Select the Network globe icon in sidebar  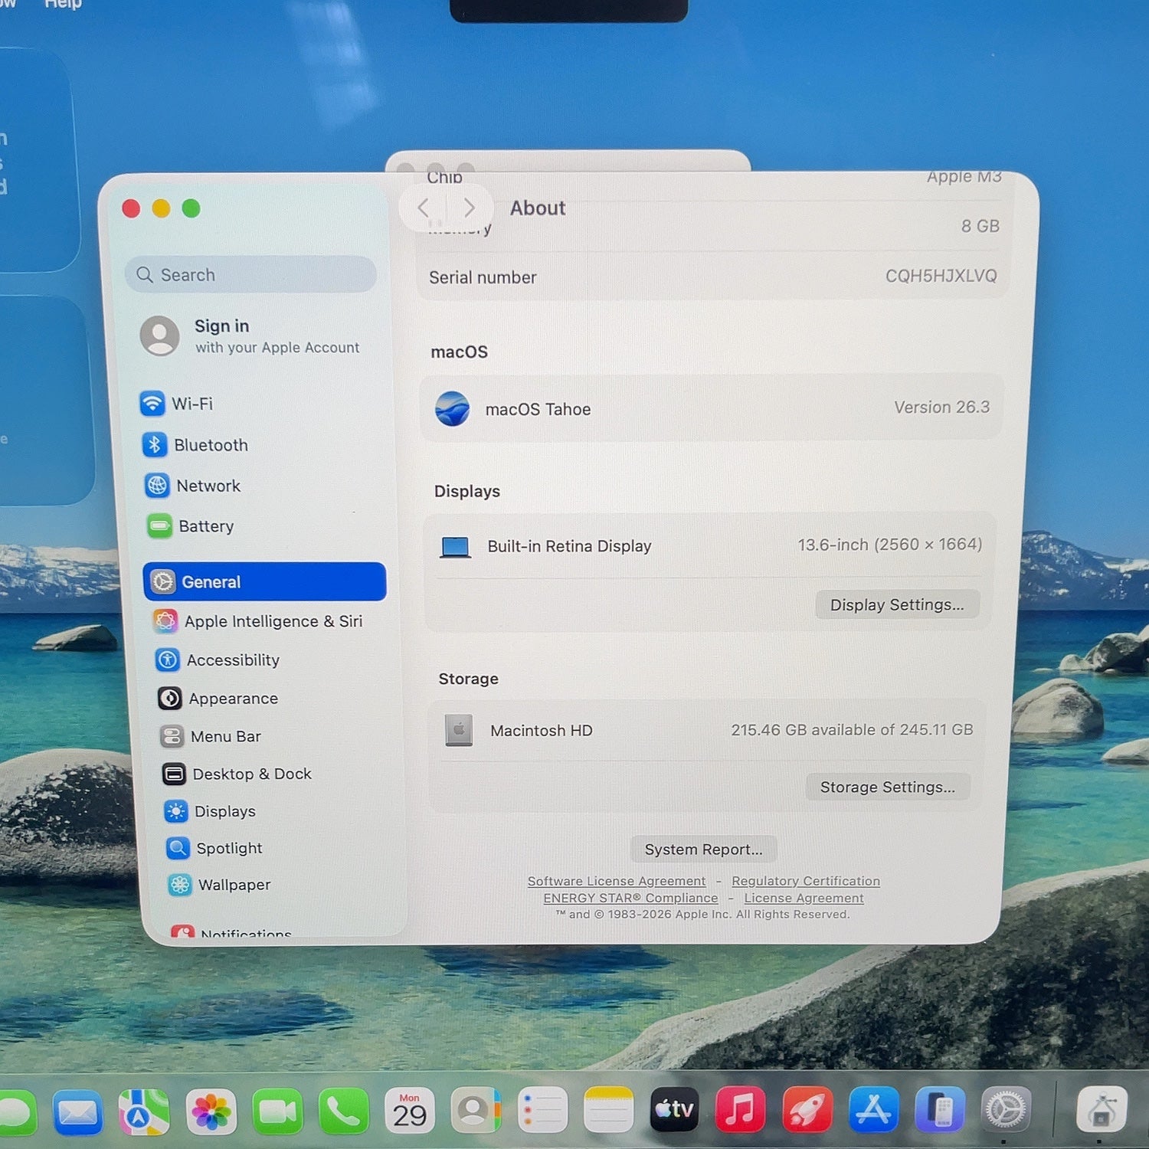pos(157,485)
